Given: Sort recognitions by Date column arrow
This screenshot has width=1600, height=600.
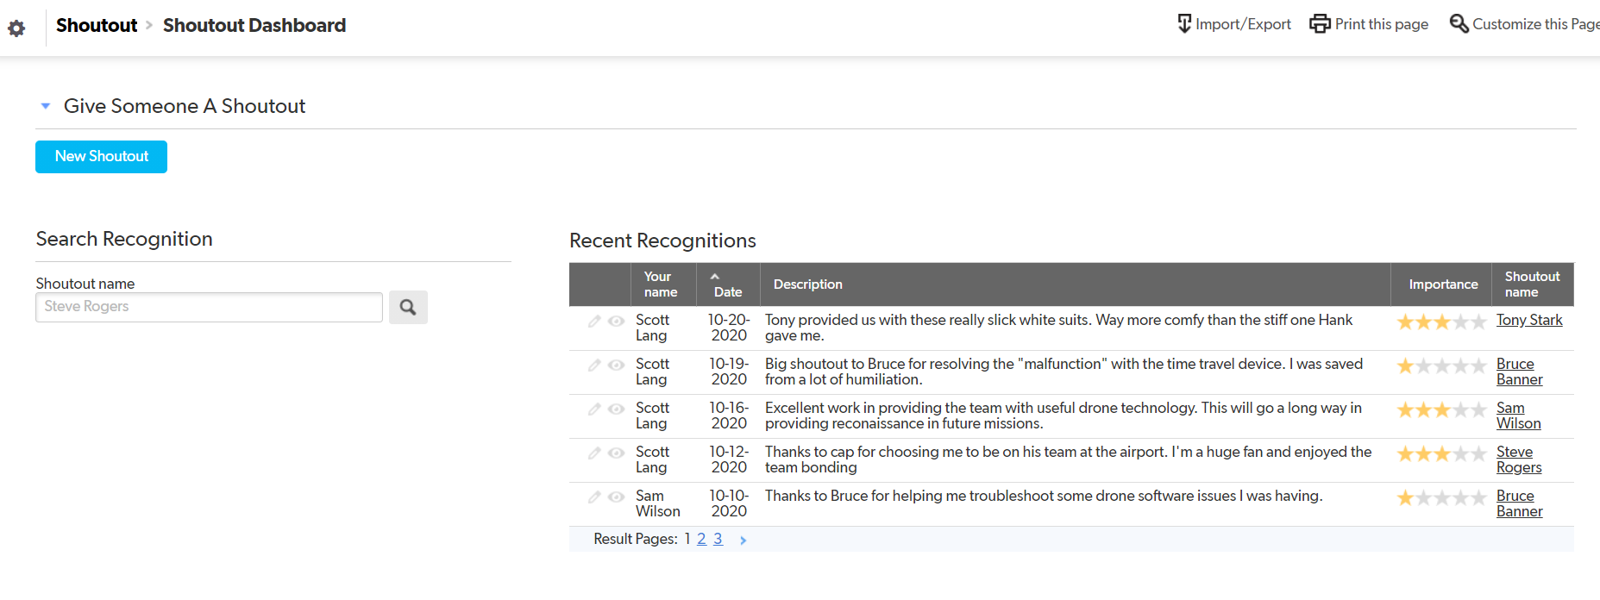Looking at the screenshot, I should coord(714,277).
